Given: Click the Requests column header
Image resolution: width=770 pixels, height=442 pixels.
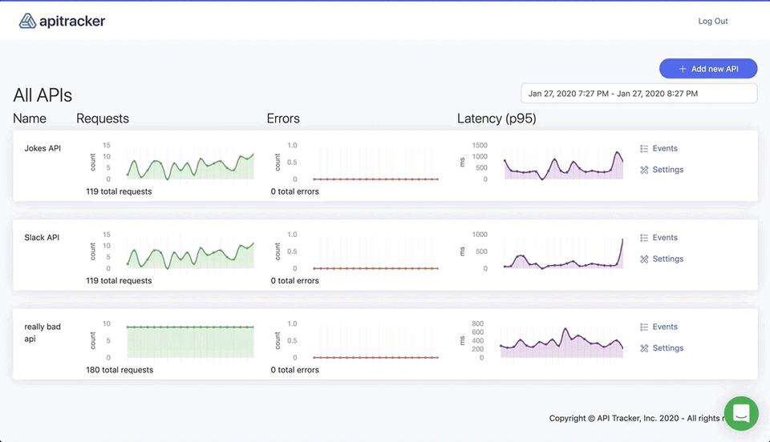Looking at the screenshot, I should point(103,119).
